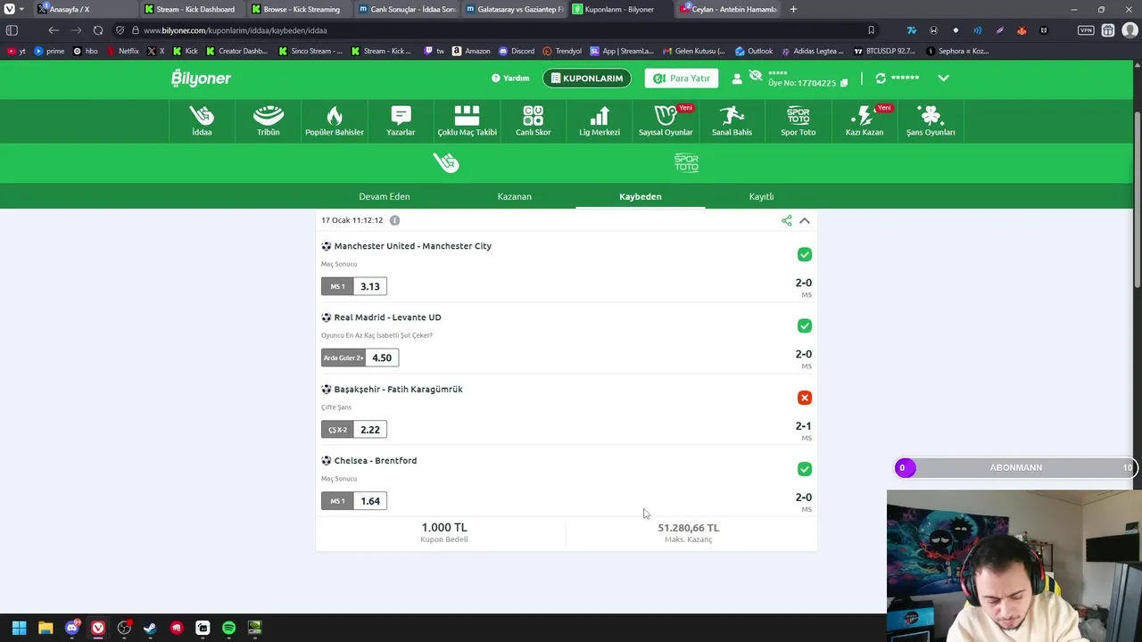Switch to the Kazanan tab
The width and height of the screenshot is (1142, 642).
[x=514, y=196]
